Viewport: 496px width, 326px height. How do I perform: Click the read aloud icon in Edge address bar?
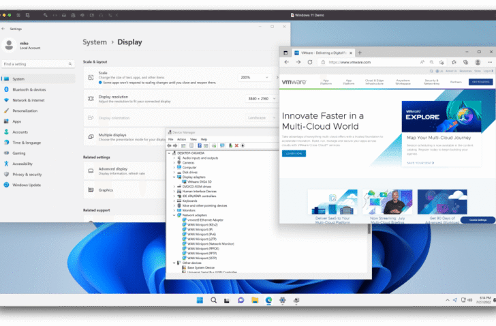point(422,62)
